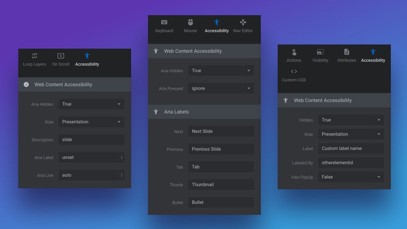
Task: Edit Bullet aria label field
Action: coord(221,202)
